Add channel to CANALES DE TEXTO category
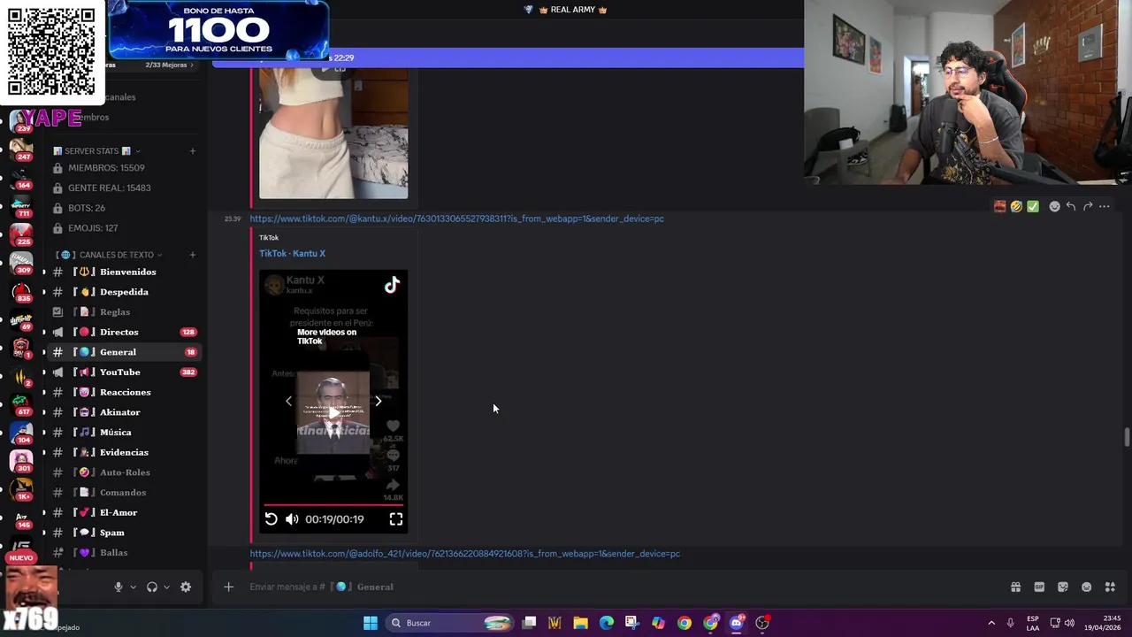 click(193, 255)
